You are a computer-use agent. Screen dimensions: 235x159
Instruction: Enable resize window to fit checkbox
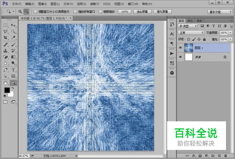[35, 12]
